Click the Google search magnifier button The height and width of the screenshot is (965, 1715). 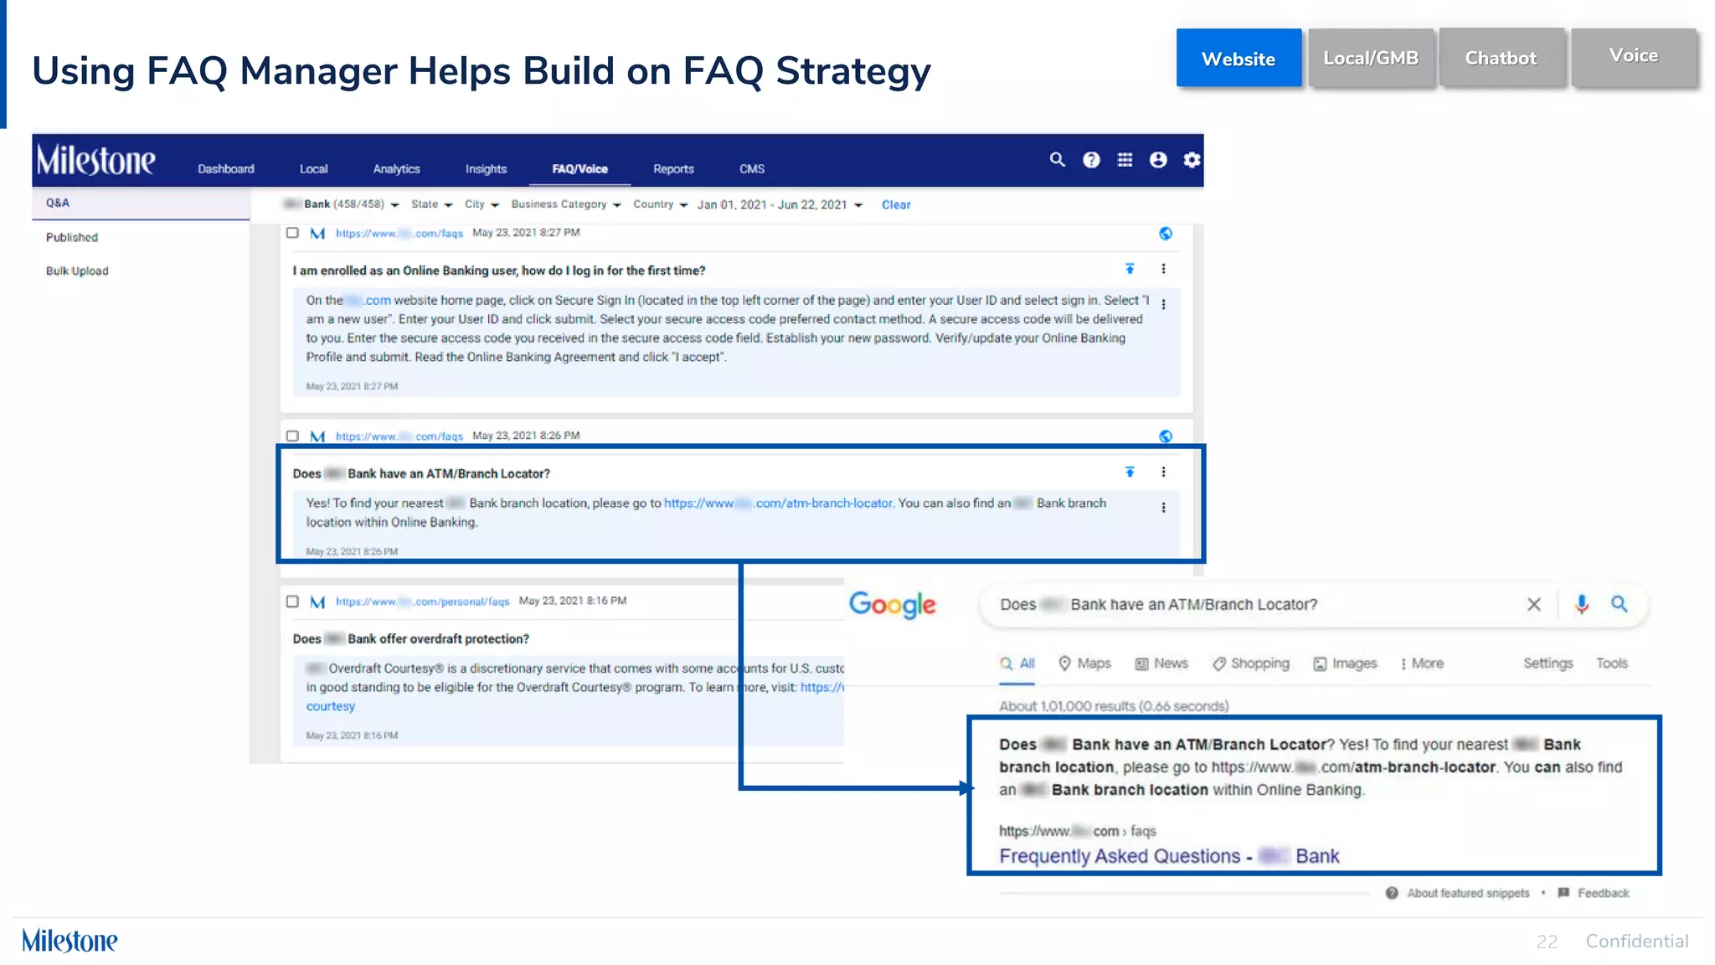point(1620,604)
